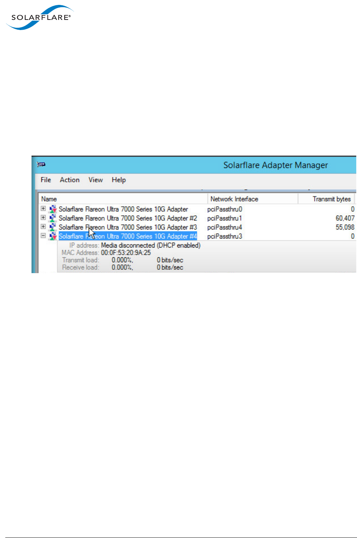Click the Solarflare logo
Viewport: 357px width, 538px height.
40,17
